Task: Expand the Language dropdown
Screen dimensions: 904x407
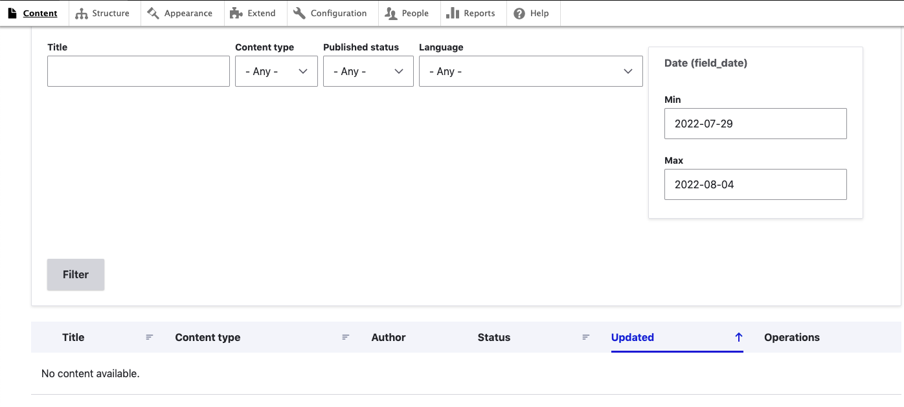Action: click(531, 71)
